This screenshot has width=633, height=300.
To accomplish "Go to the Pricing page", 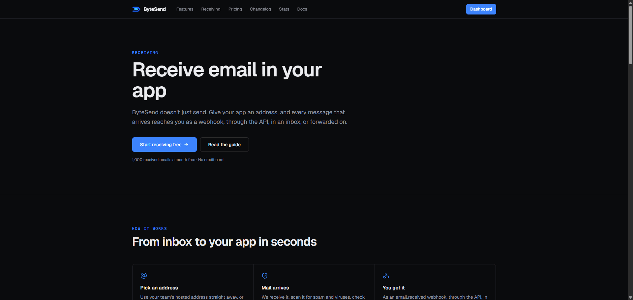I will tap(235, 9).
